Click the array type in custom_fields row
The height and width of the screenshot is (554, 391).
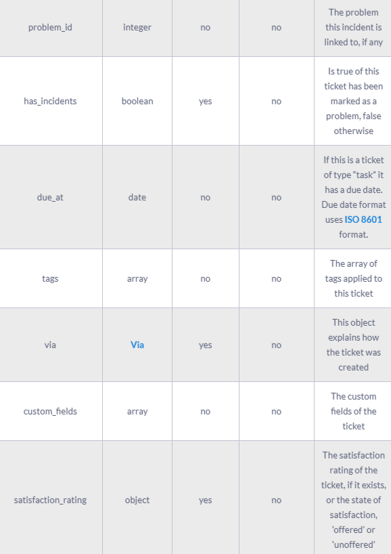[137, 411]
